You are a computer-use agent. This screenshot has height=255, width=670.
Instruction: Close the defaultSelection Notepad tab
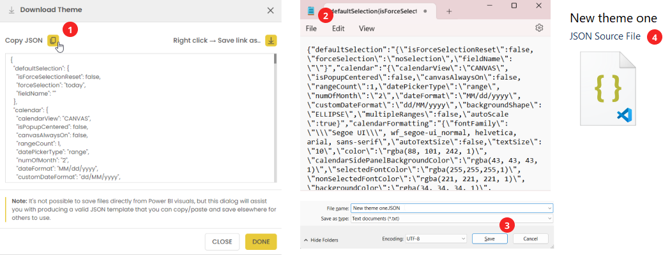(423, 11)
